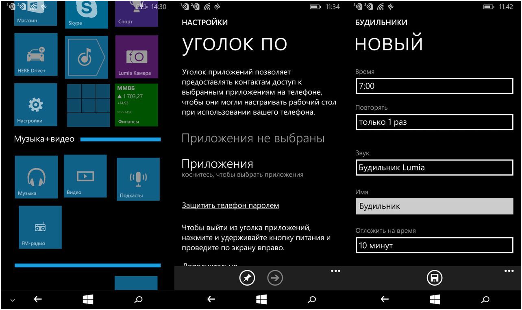Screen dimensions: 522x310
Task: Tap the «Защитить телефон паролем» link
Action: [230, 205]
